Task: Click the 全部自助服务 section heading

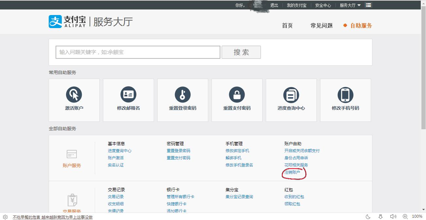Action: pos(62,129)
